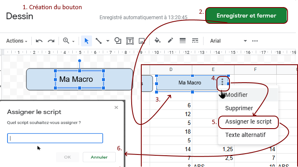Select the Text box tool
This screenshot has width=298, height=167.
[130, 41]
